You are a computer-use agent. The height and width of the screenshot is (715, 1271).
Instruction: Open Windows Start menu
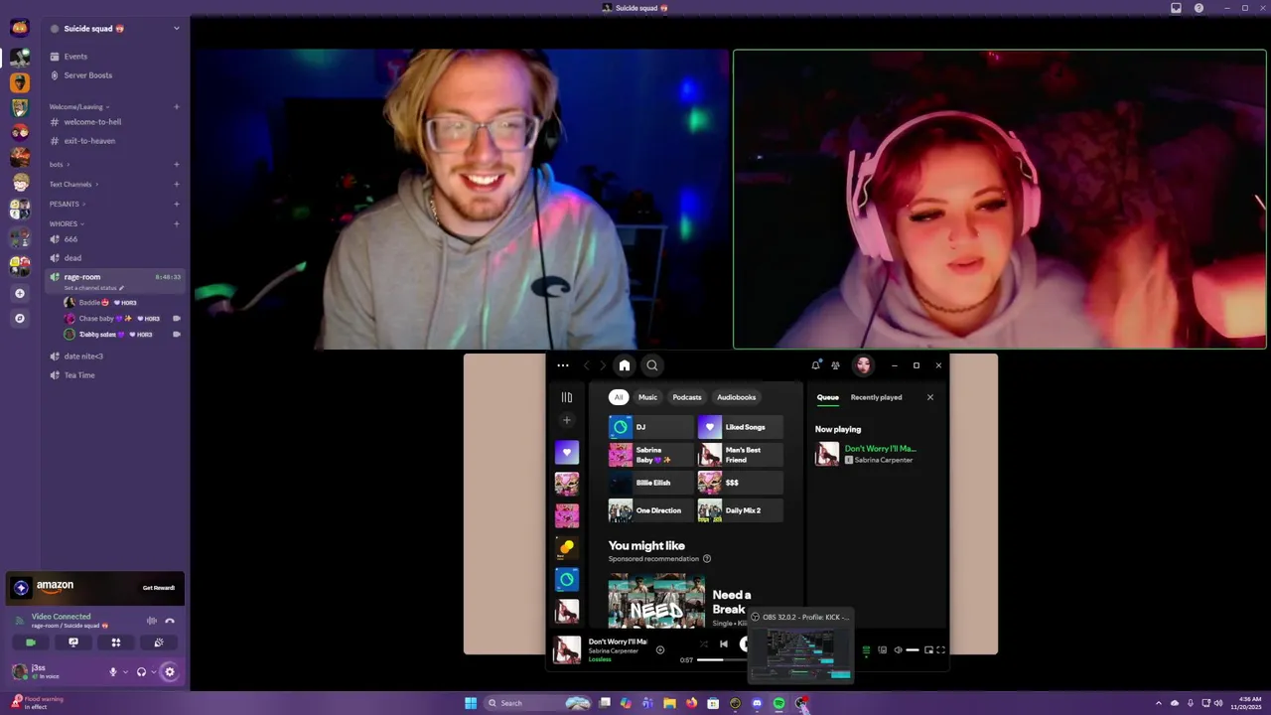pyautogui.click(x=471, y=703)
